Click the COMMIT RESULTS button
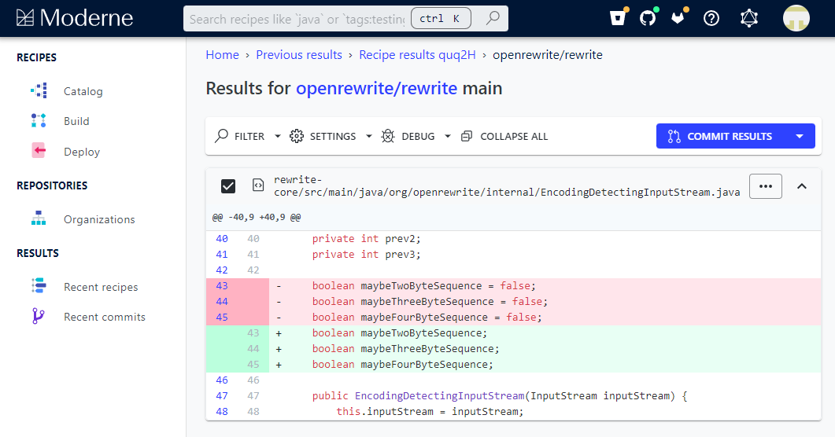This screenshot has width=835, height=437. (x=735, y=136)
